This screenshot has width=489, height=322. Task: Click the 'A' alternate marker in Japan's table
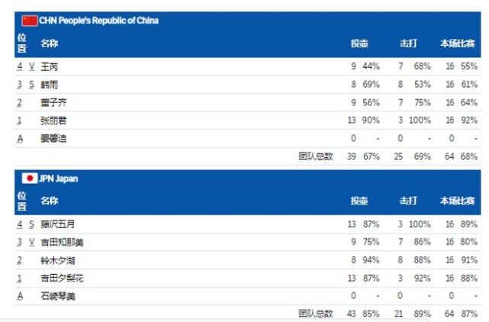click(20, 296)
